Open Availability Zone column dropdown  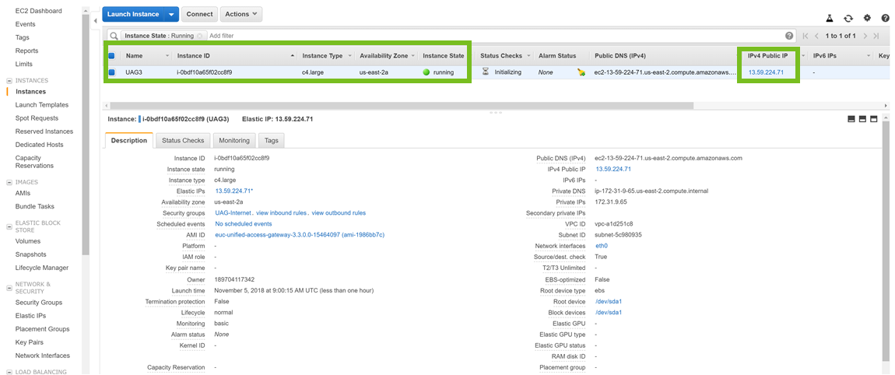coord(412,56)
